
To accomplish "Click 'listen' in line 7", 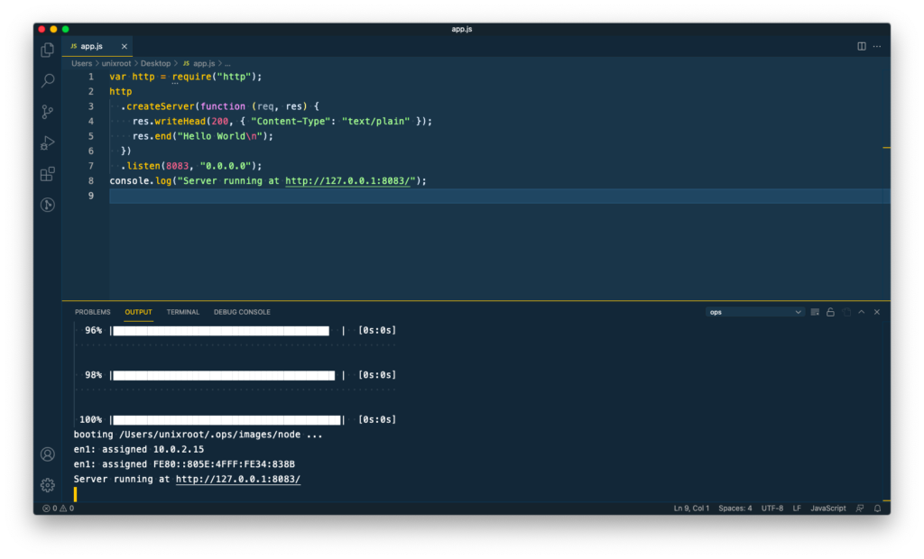I will [143, 166].
